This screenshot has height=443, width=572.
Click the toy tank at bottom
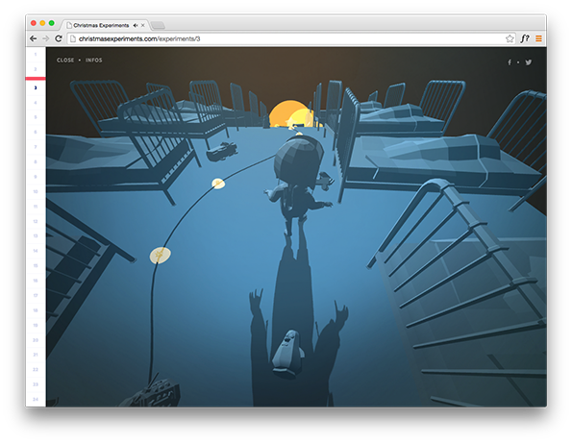[151, 393]
